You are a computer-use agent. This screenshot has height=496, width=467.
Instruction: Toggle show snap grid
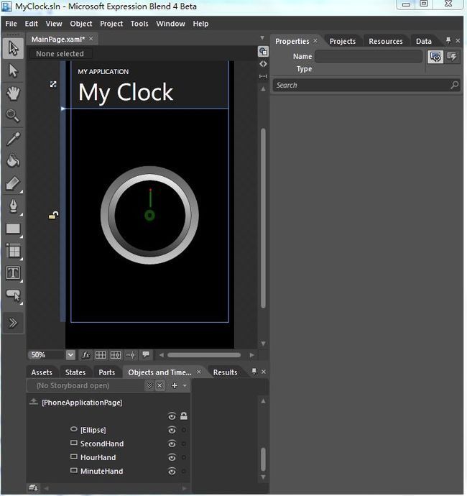click(x=101, y=355)
